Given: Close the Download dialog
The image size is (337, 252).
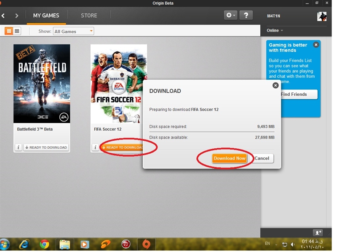Looking at the screenshot, I should pyautogui.click(x=275, y=85).
